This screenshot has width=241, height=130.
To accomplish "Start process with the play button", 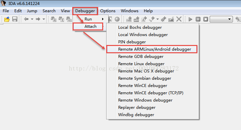I will 190,19.
